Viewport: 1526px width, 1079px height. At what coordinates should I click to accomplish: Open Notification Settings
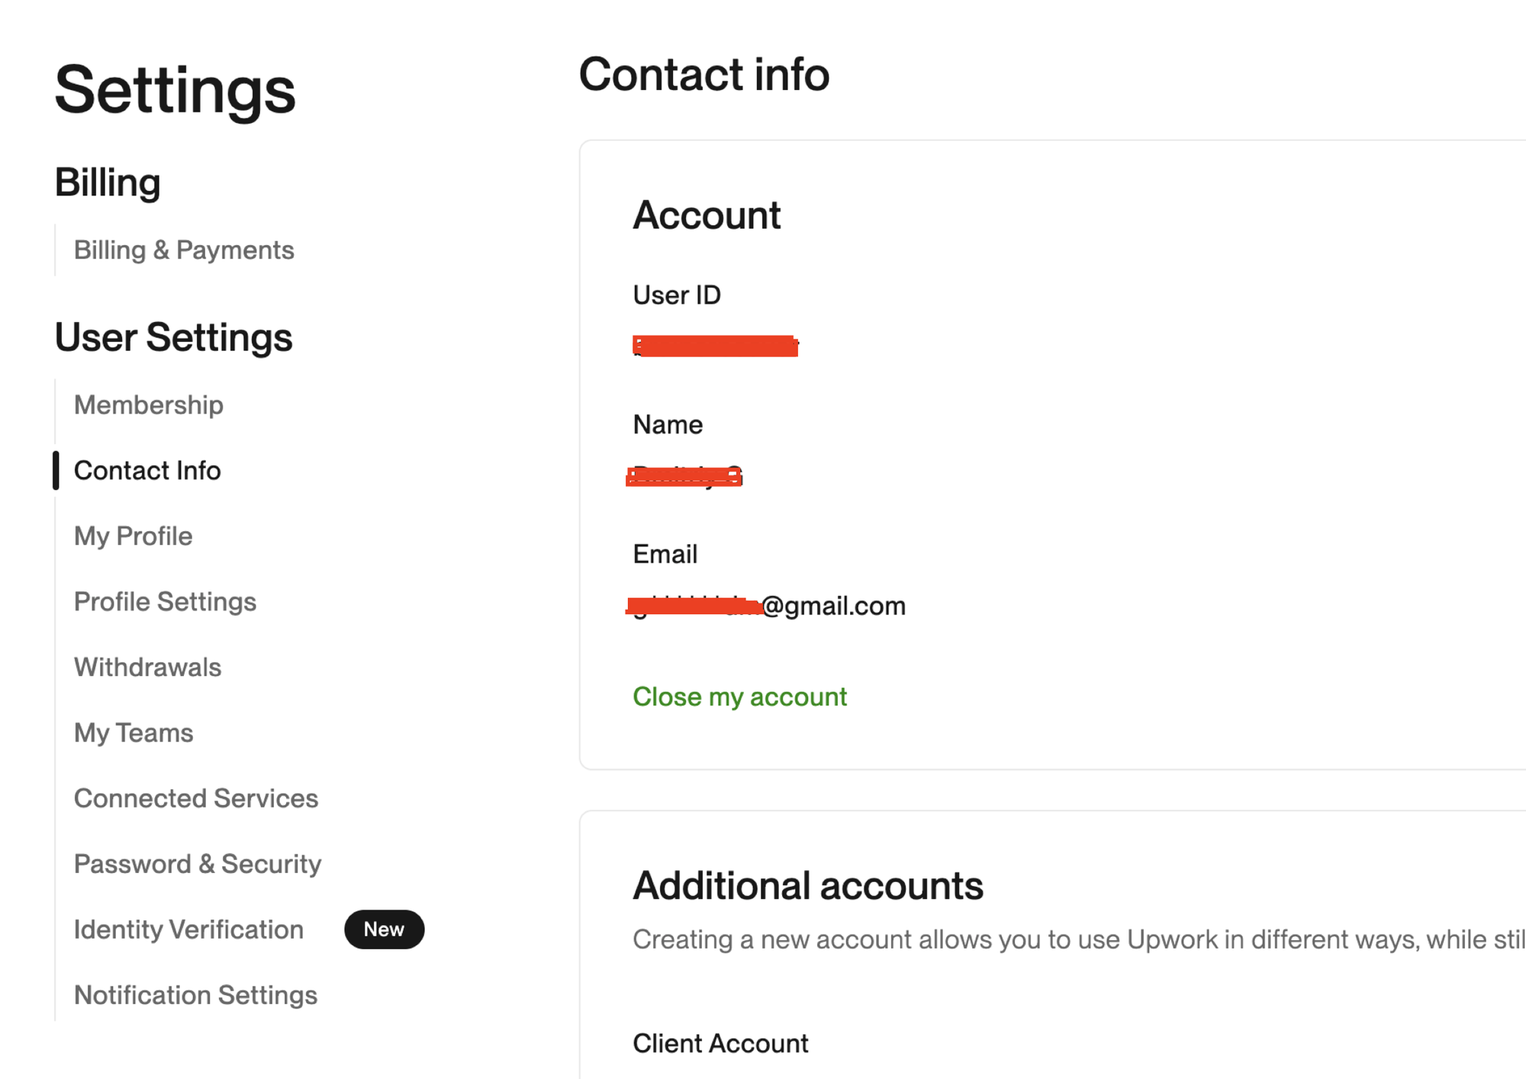tap(195, 996)
